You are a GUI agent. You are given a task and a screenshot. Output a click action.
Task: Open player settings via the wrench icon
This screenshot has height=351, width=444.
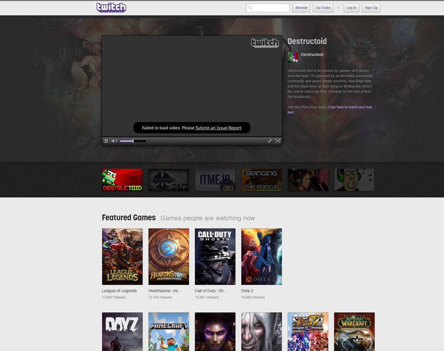click(270, 141)
